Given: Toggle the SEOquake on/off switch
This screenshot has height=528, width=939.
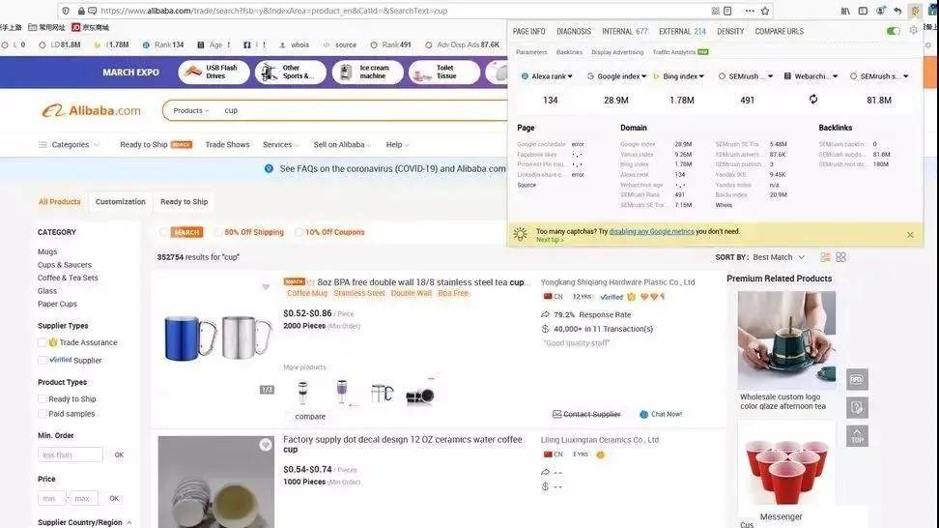Looking at the screenshot, I should [x=894, y=31].
